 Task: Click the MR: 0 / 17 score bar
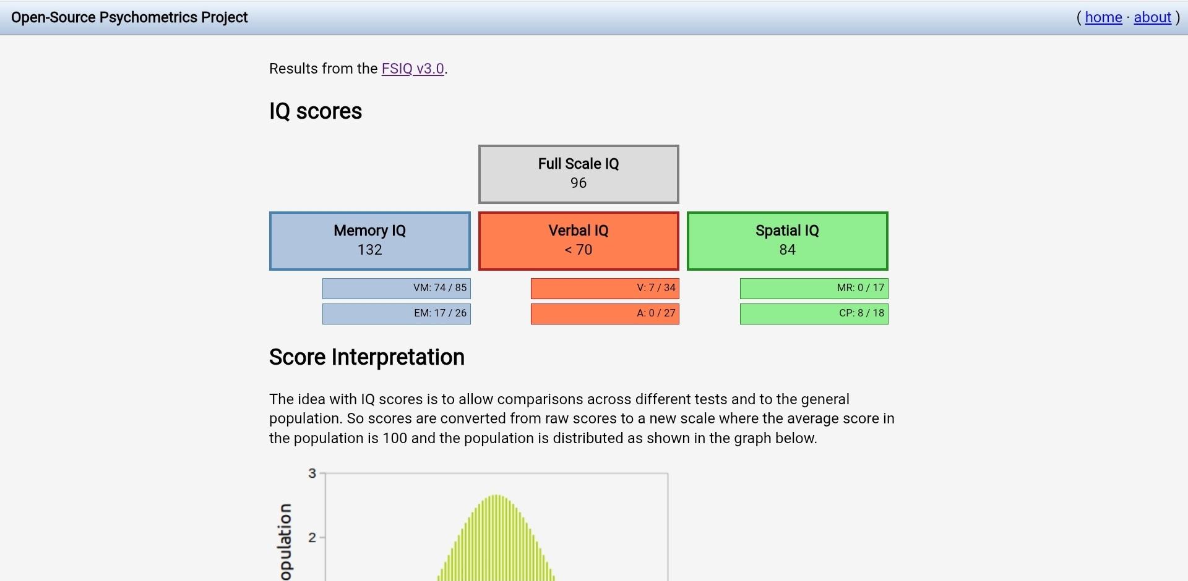pyautogui.click(x=814, y=288)
